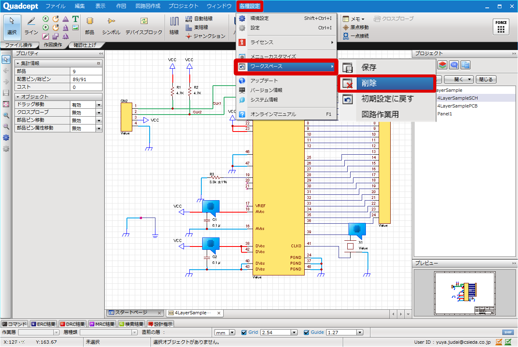Collapse the 集計情報 section
The width and height of the screenshot is (518, 347).
pos(18,63)
